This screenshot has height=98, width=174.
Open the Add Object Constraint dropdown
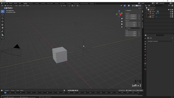click(160, 41)
